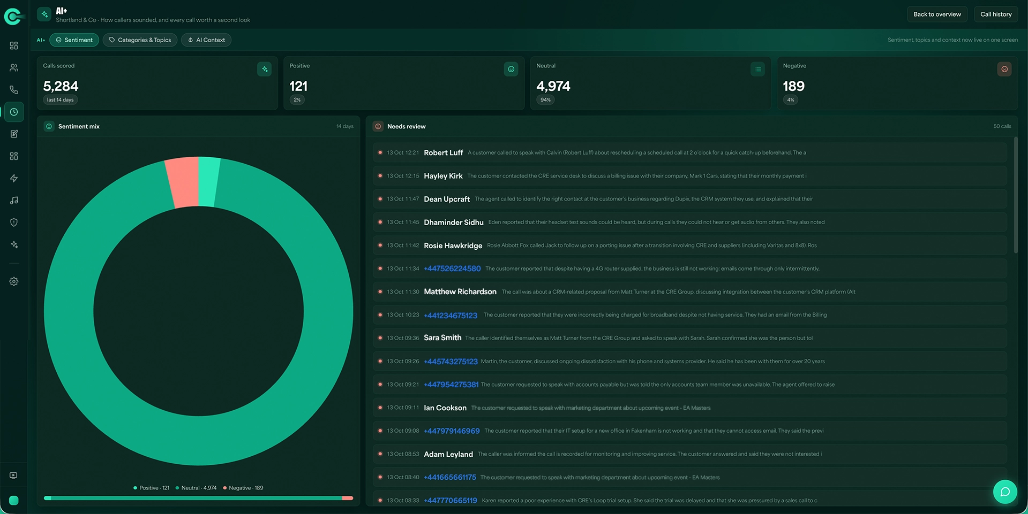The height and width of the screenshot is (514, 1028).
Task: Click the sparkle icon on Calls scored card
Action: 265,69
